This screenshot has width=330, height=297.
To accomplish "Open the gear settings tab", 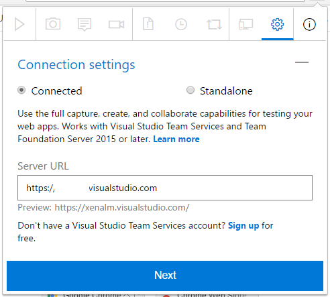I will [x=278, y=24].
